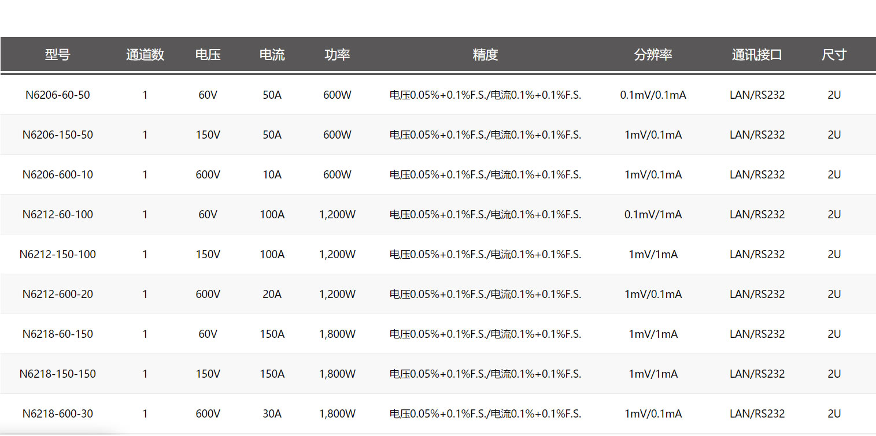
Task: Click 1,800W power in N6218-150-150 row
Action: coord(338,374)
